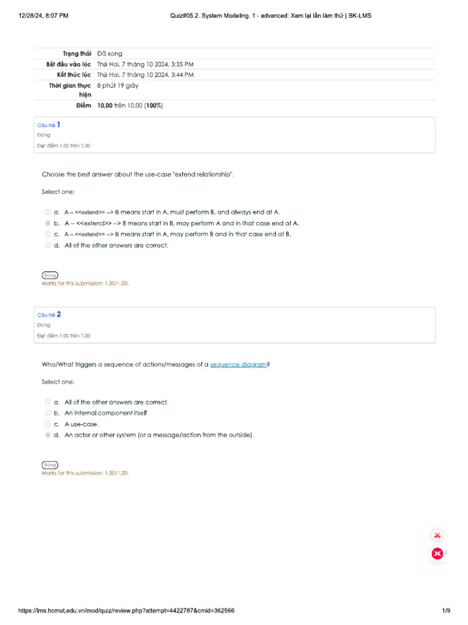This screenshot has height=625, width=468.
Task: Click the "Đúng" badge under question 1
Action: (x=50, y=275)
